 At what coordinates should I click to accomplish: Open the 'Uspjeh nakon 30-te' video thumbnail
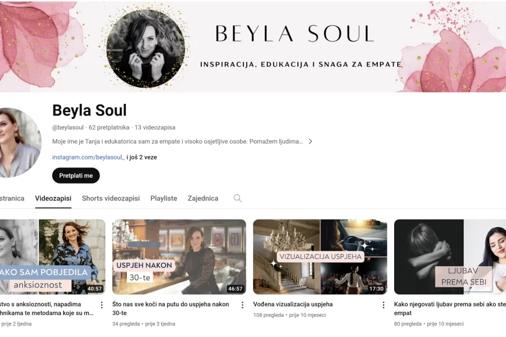[179, 257]
